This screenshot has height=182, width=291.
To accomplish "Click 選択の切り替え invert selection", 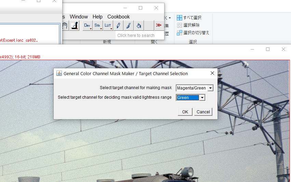I will point(193,33).
